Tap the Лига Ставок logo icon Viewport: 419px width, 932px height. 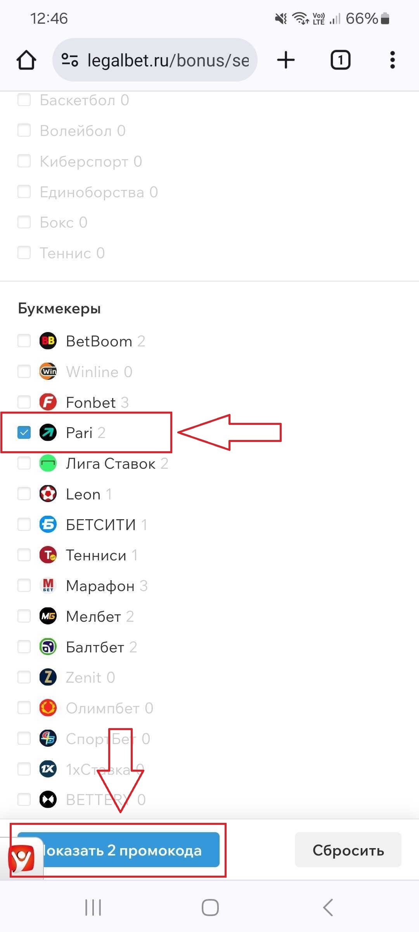coord(48,463)
